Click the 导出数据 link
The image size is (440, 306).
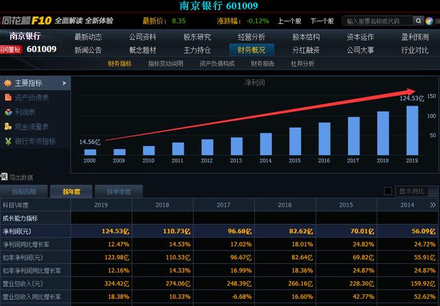click(21, 177)
